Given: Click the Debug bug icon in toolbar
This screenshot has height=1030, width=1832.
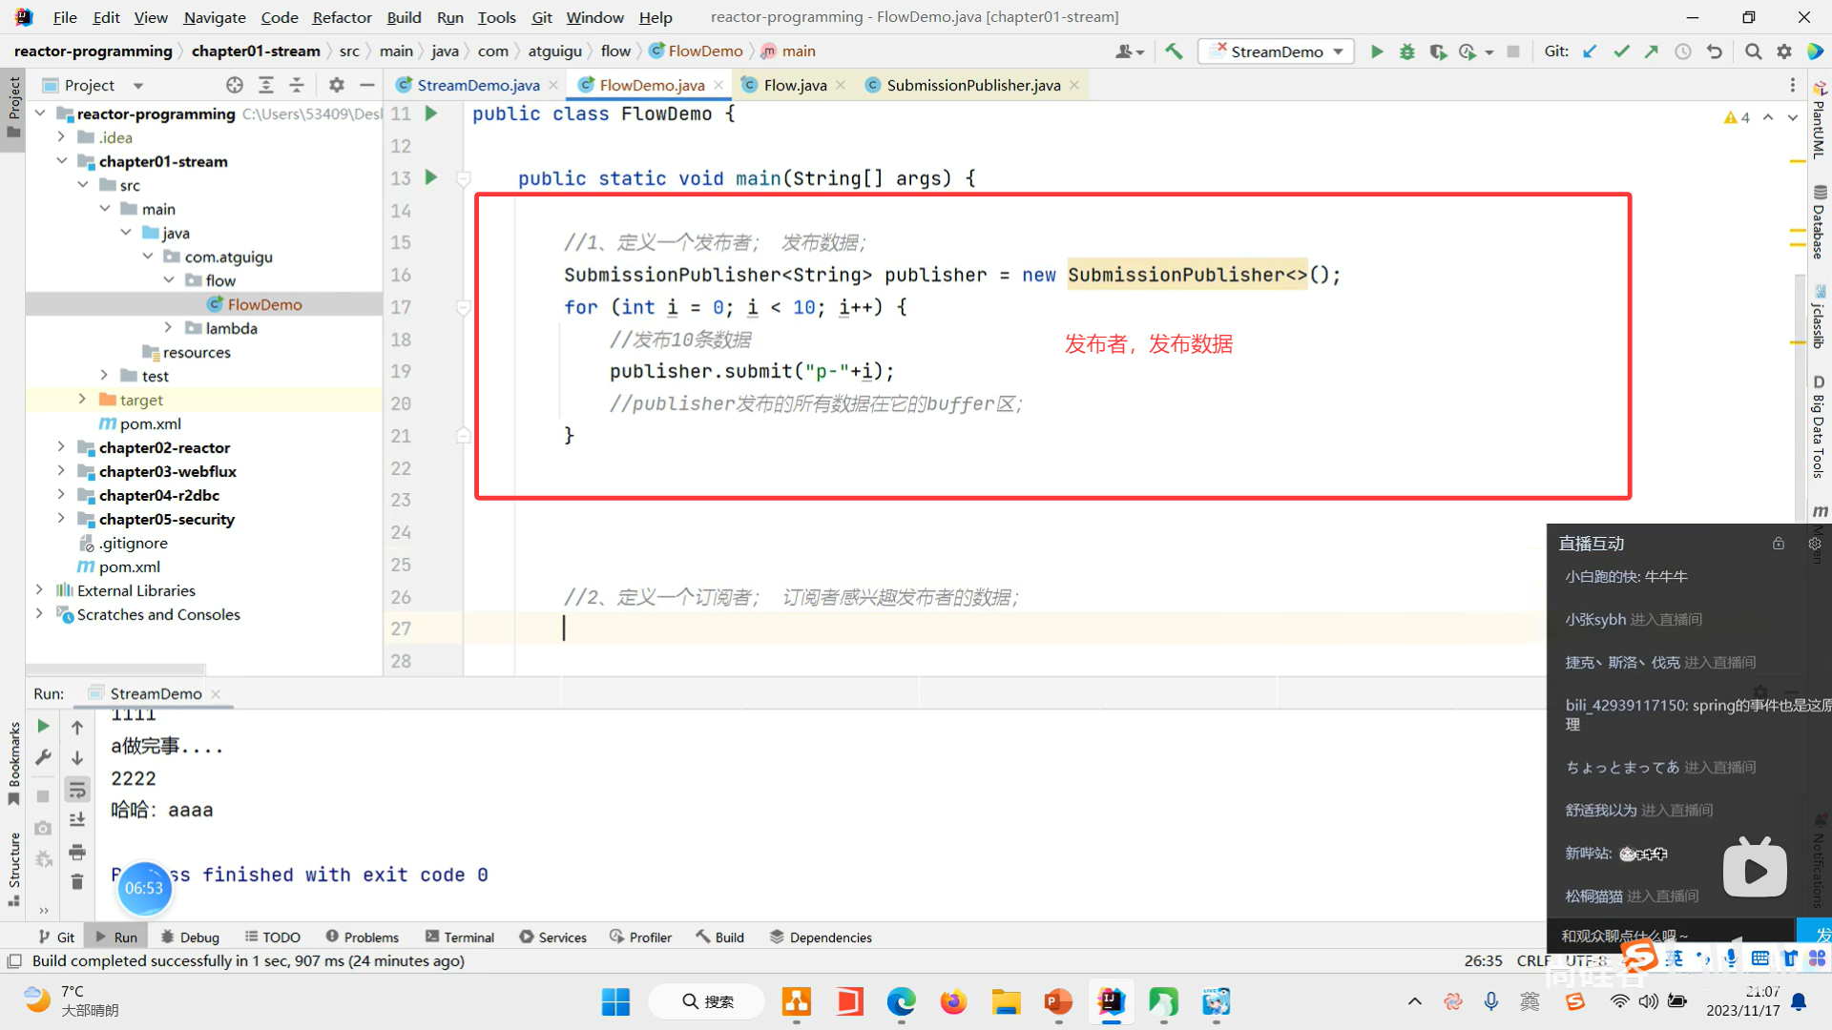Looking at the screenshot, I should (x=1406, y=51).
